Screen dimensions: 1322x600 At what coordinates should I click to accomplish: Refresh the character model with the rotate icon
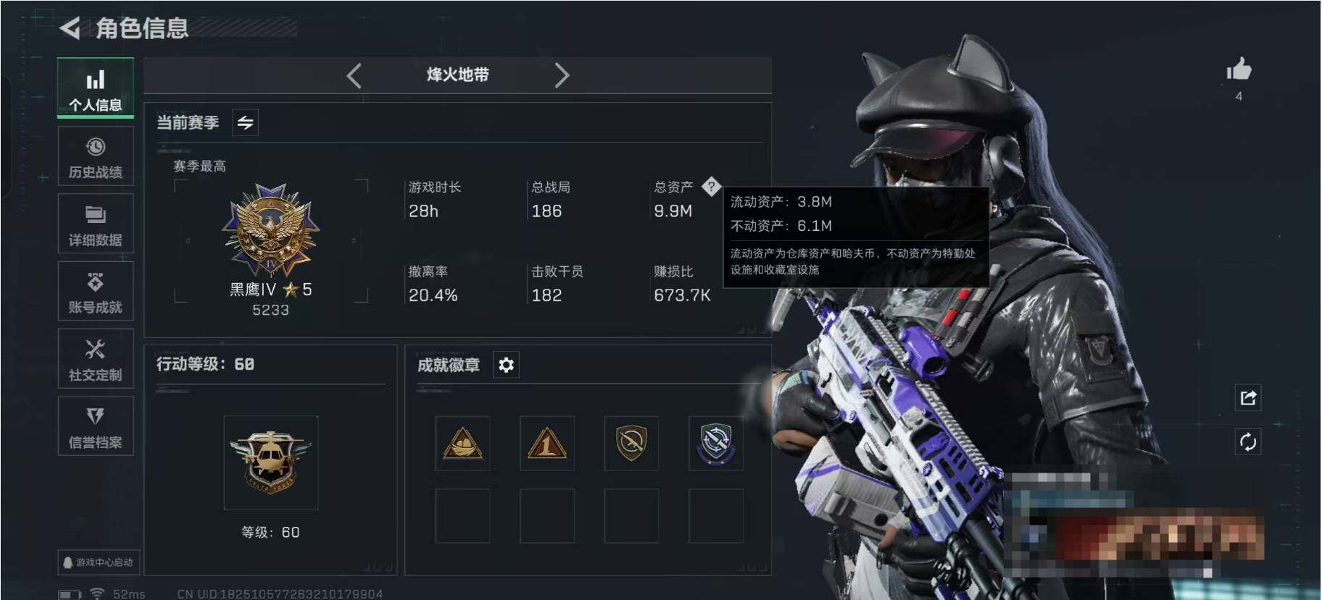coord(1247,441)
